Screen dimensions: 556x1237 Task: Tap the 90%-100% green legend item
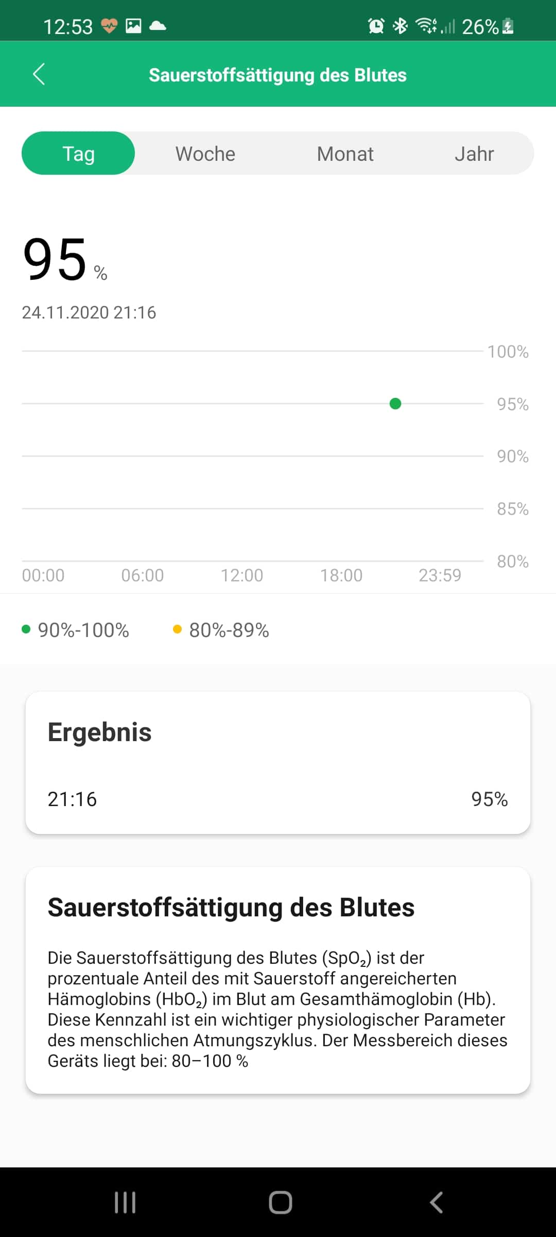tap(75, 630)
